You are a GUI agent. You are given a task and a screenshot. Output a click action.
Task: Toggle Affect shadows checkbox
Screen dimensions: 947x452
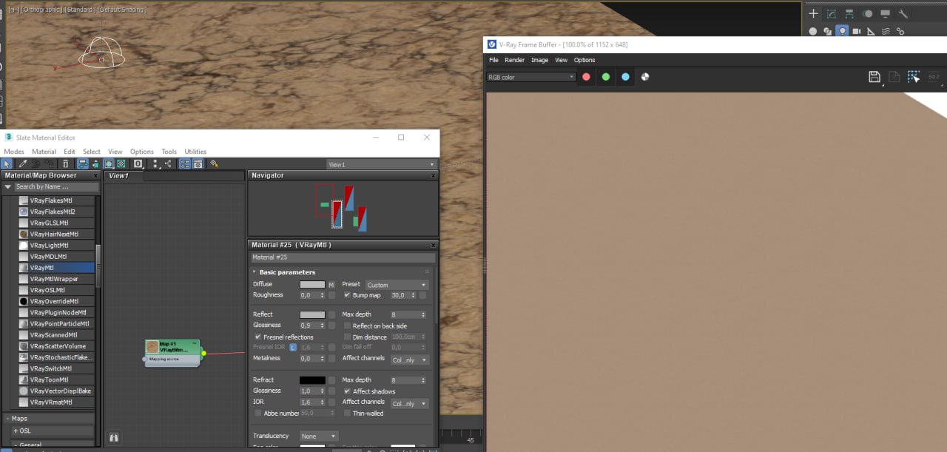click(x=347, y=391)
